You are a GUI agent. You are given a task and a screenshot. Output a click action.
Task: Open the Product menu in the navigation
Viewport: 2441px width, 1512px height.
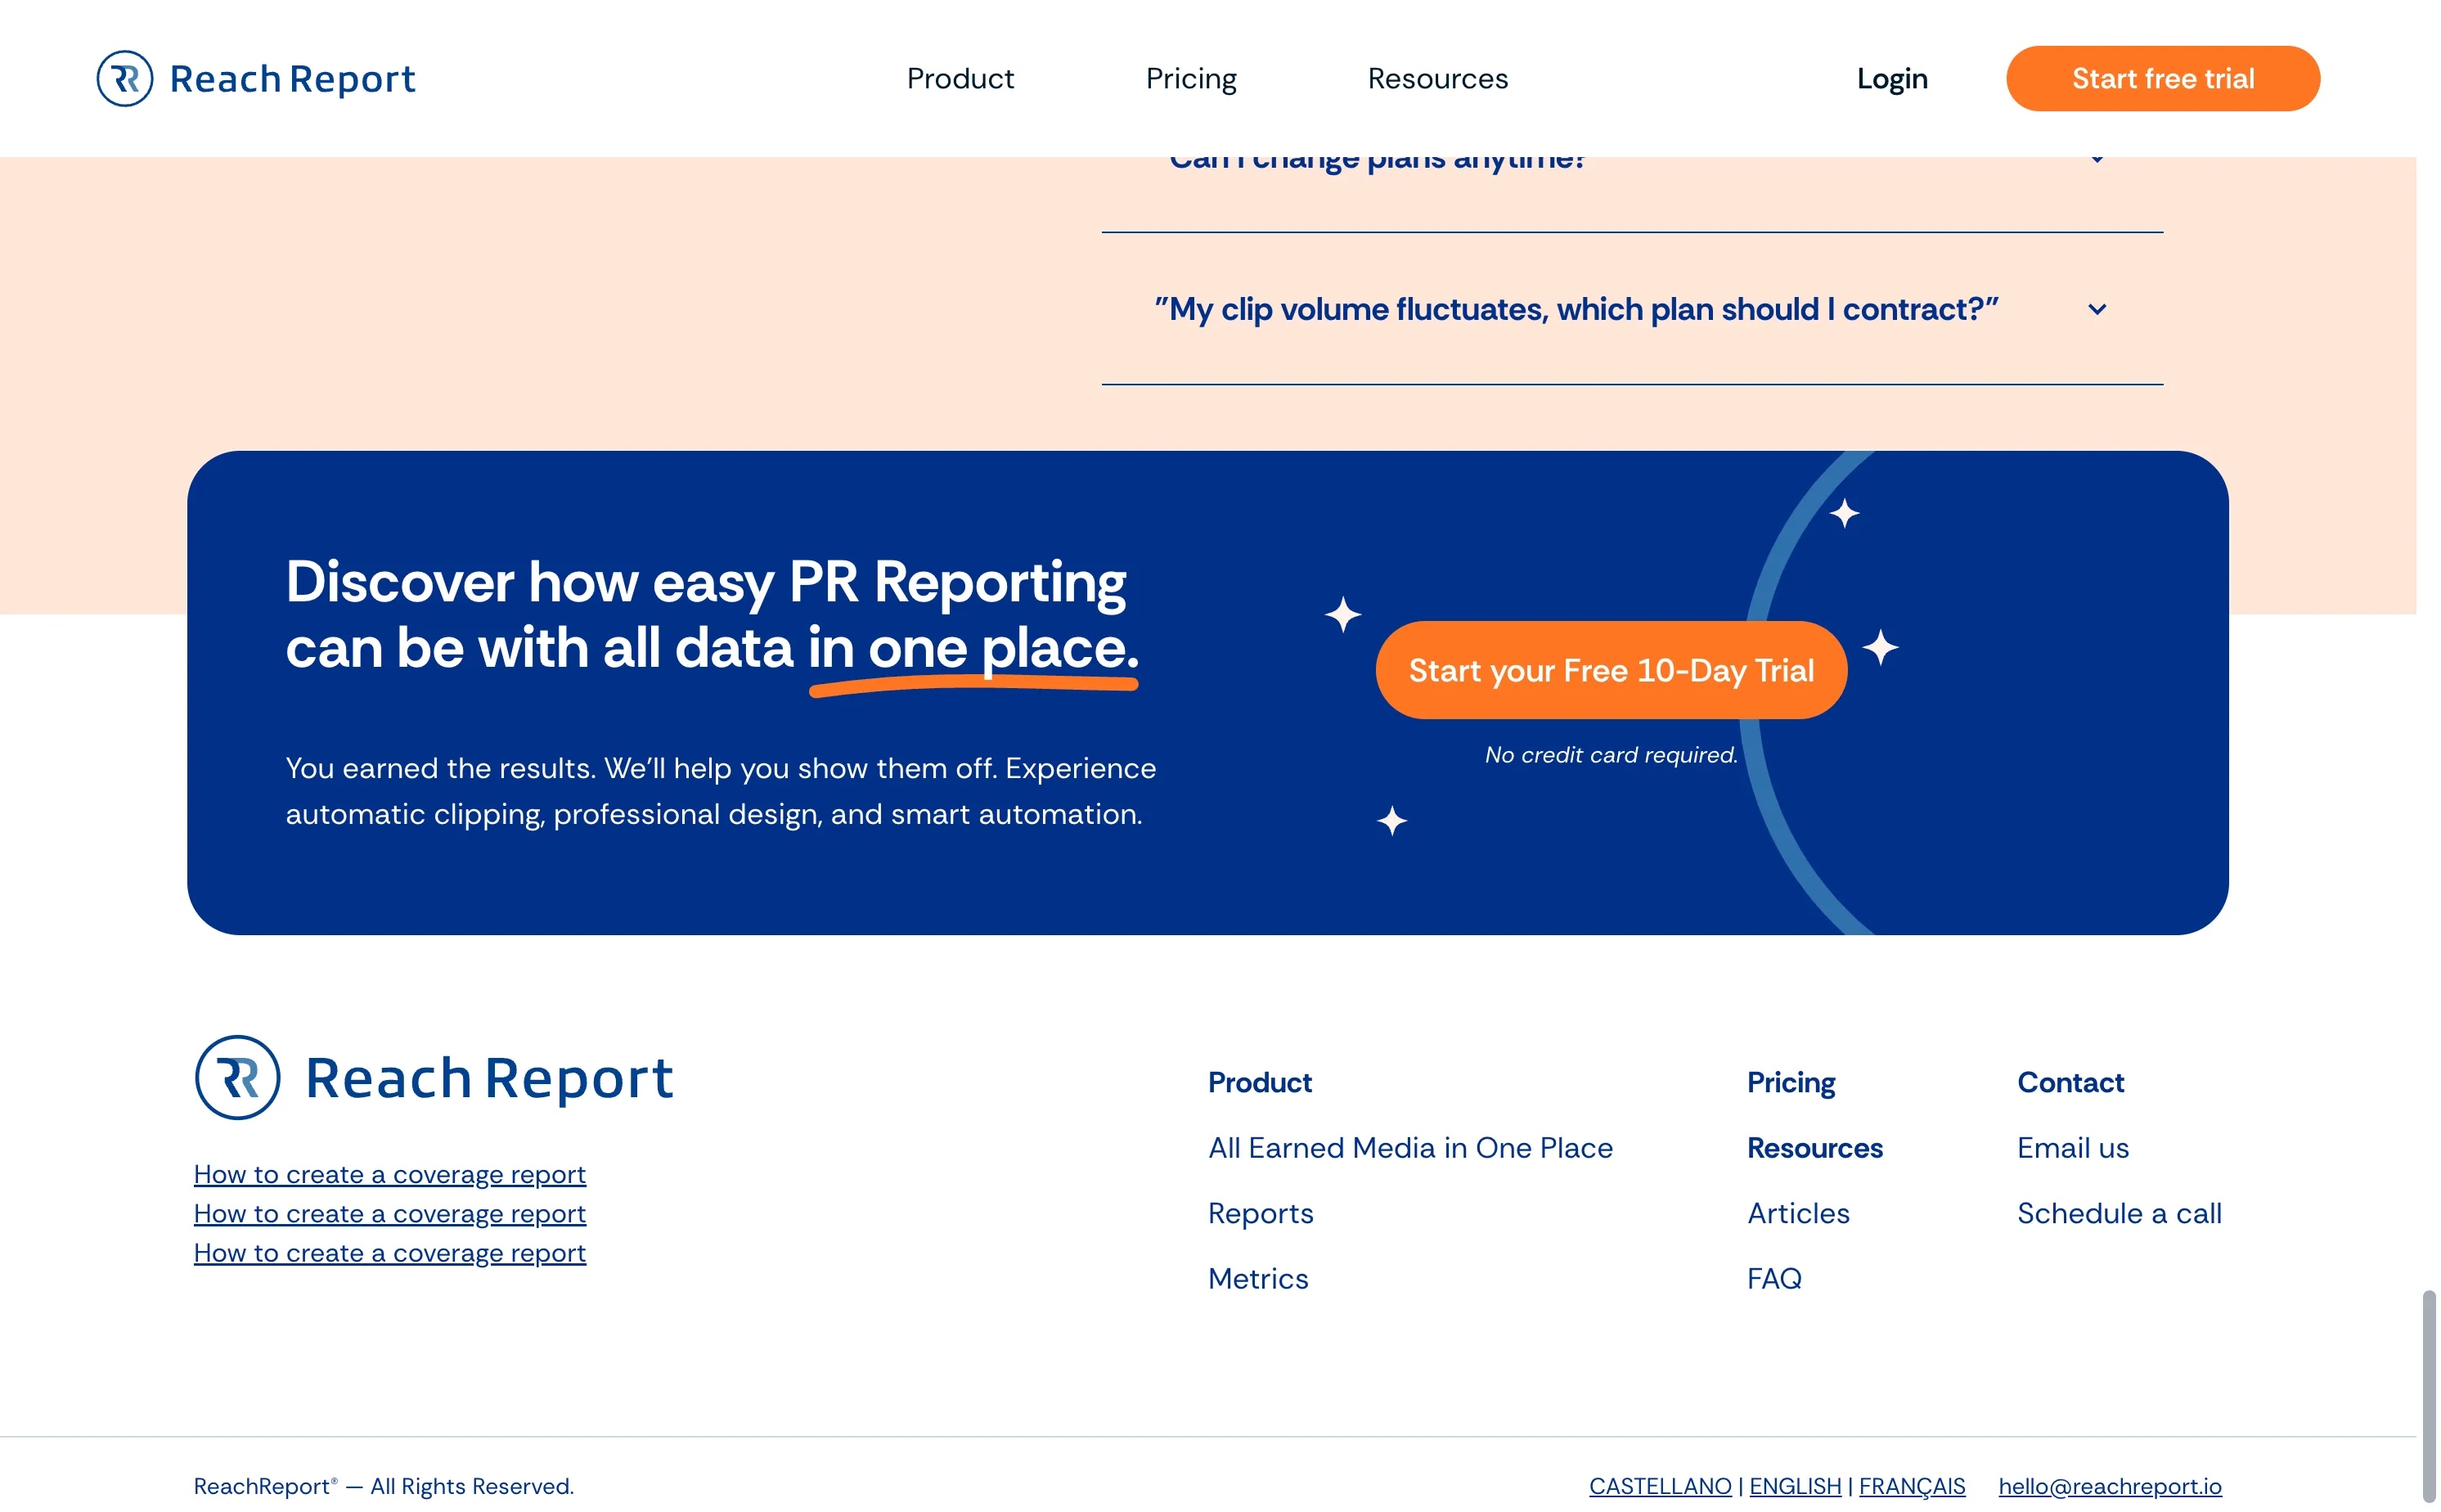pyautogui.click(x=960, y=78)
